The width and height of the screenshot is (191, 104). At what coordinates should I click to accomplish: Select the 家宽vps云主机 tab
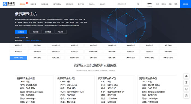pos(168,58)
